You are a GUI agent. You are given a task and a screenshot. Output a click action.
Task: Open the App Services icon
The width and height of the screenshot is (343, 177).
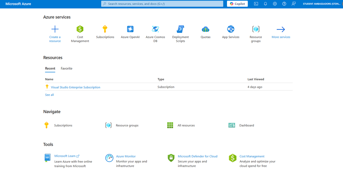click(x=231, y=29)
